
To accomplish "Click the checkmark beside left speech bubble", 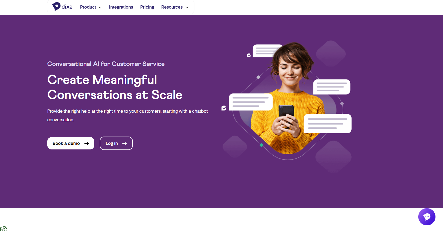I will (224, 108).
